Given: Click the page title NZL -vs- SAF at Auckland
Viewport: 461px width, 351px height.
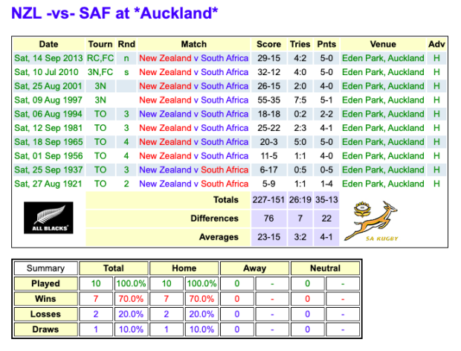Looking at the screenshot, I should click(x=115, y=13).
